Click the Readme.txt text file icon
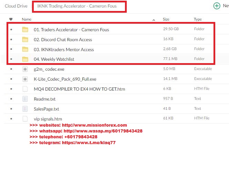Image resolution: width=229 pixels, height=174 pixels. pyautogui.click(x=25, y=99)
